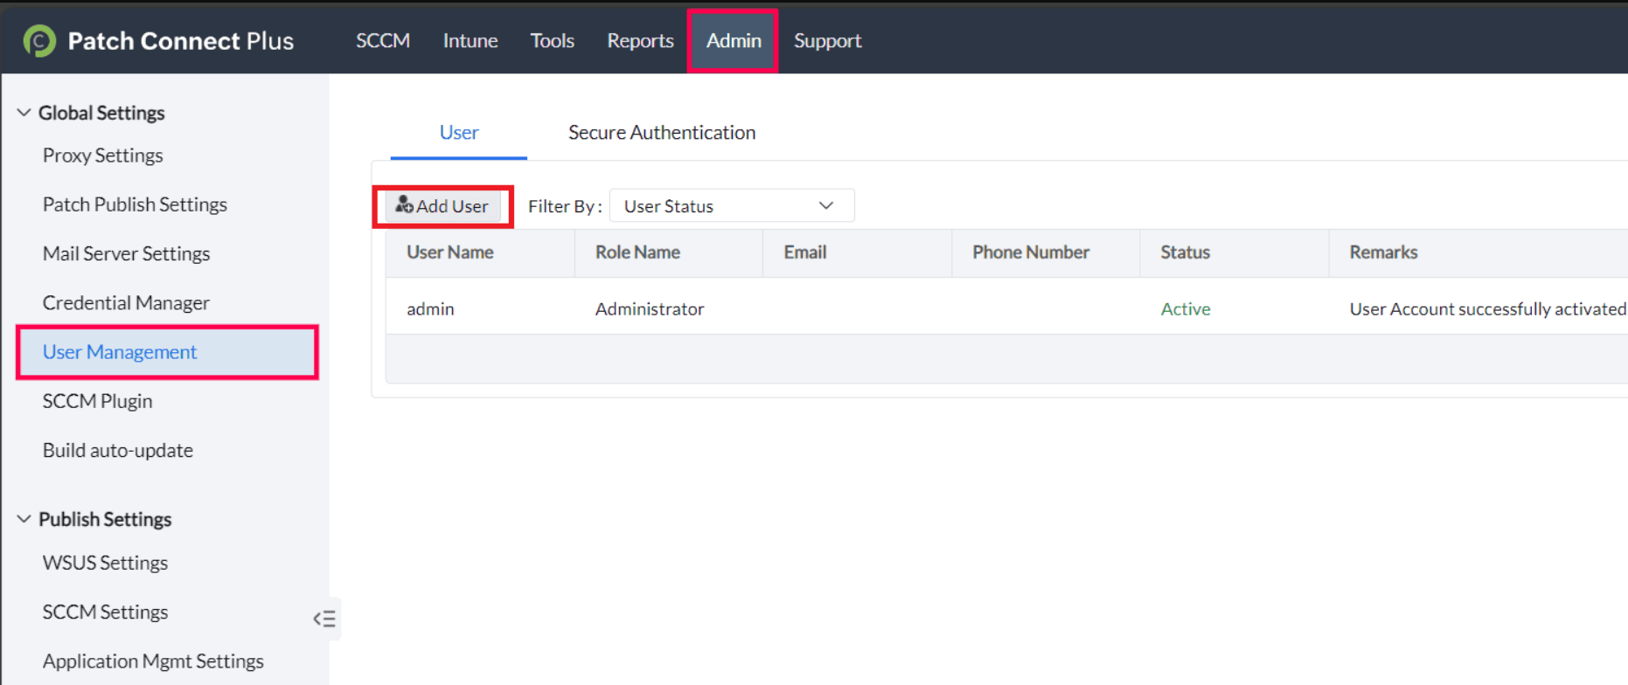The width and height of the screenshot is (1628, 685).
Task: Click the 'Filter By :' label
Action: (565, 206)
